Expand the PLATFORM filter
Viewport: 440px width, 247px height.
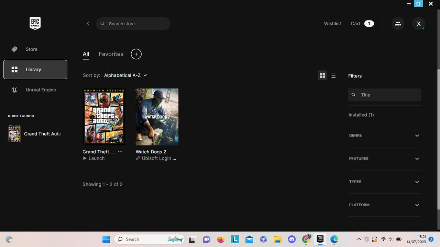pyautogui.click(x=385, y=205)
